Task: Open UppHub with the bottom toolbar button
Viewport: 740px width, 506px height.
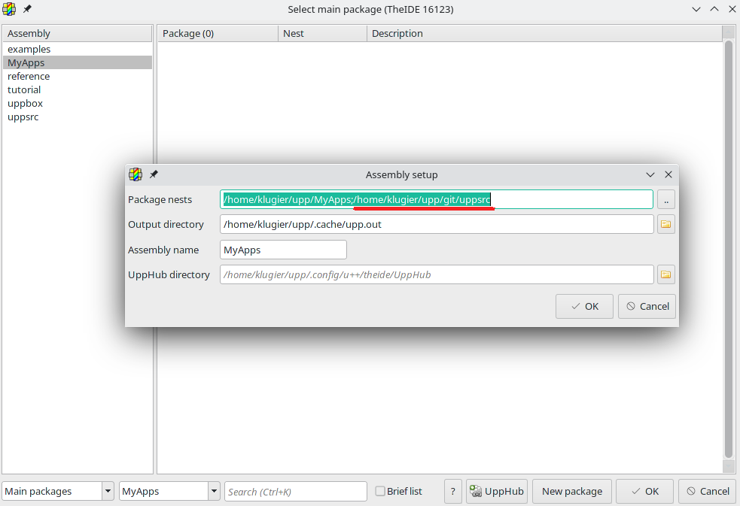Action: click(496, 491)
